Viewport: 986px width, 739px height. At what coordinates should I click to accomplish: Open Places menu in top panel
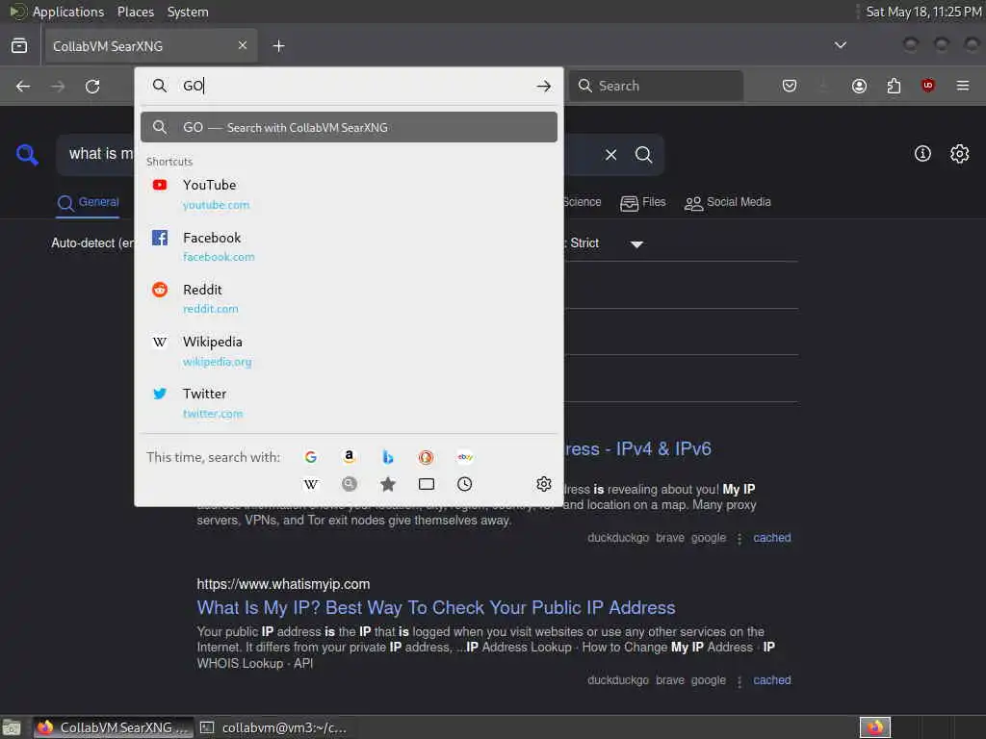coord(135,12)
